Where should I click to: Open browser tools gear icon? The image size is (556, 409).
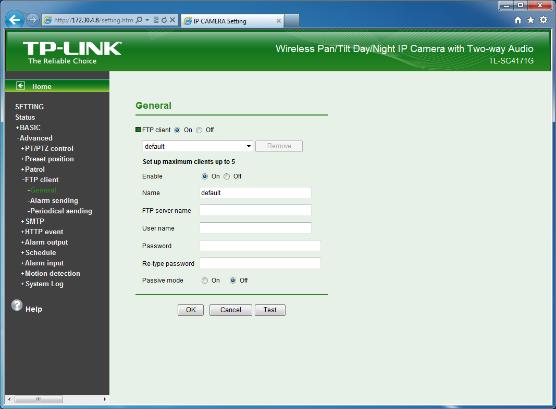pos(543,20)
